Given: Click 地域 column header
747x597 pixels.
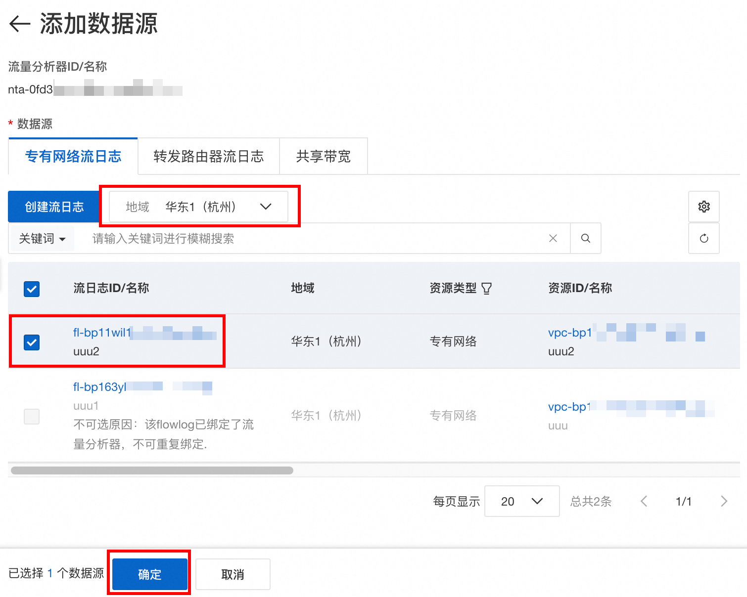Looking at the screenshot, I should tap(303, 288).
